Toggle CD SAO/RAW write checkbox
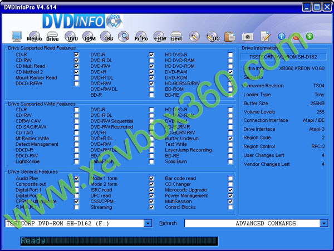Viewport: 334px width, 251px height. (76, 127)
